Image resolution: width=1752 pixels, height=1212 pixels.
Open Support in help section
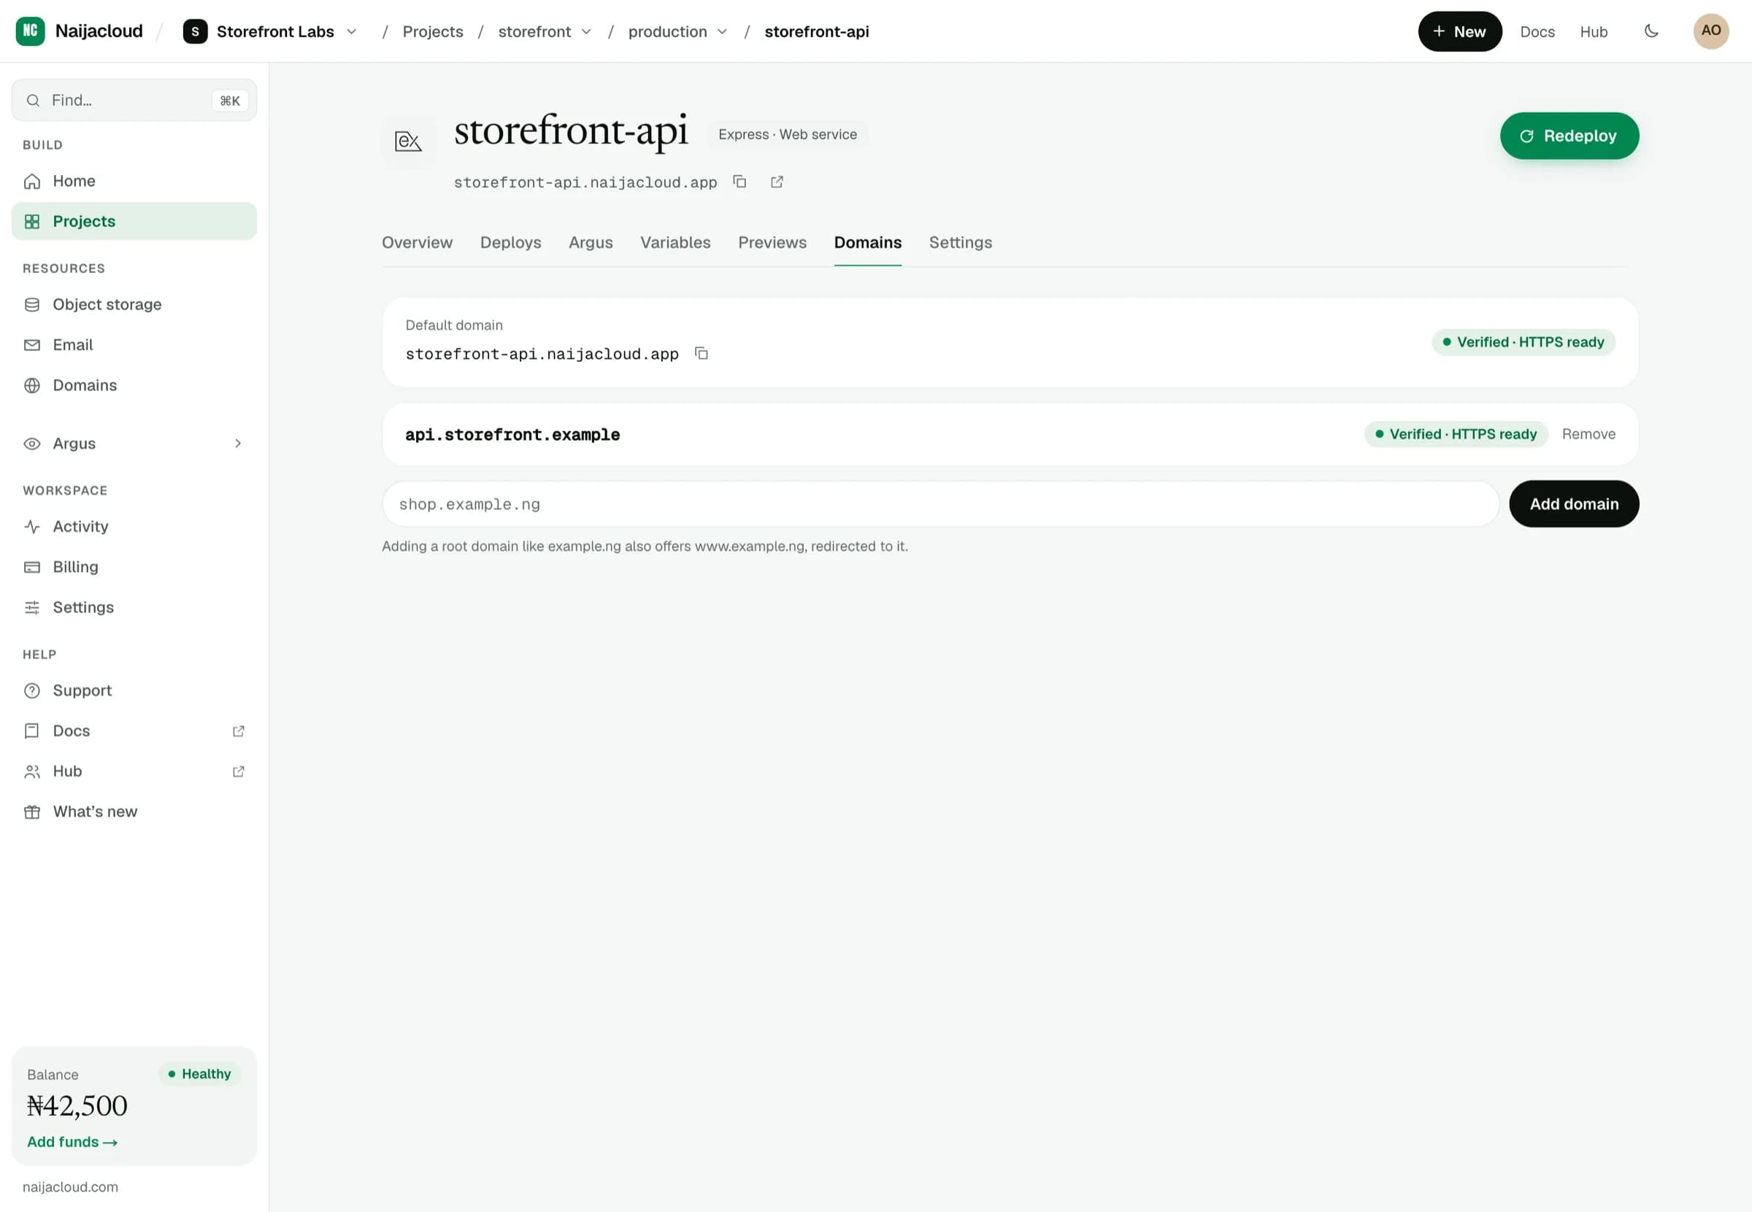[x=134, y=690]
